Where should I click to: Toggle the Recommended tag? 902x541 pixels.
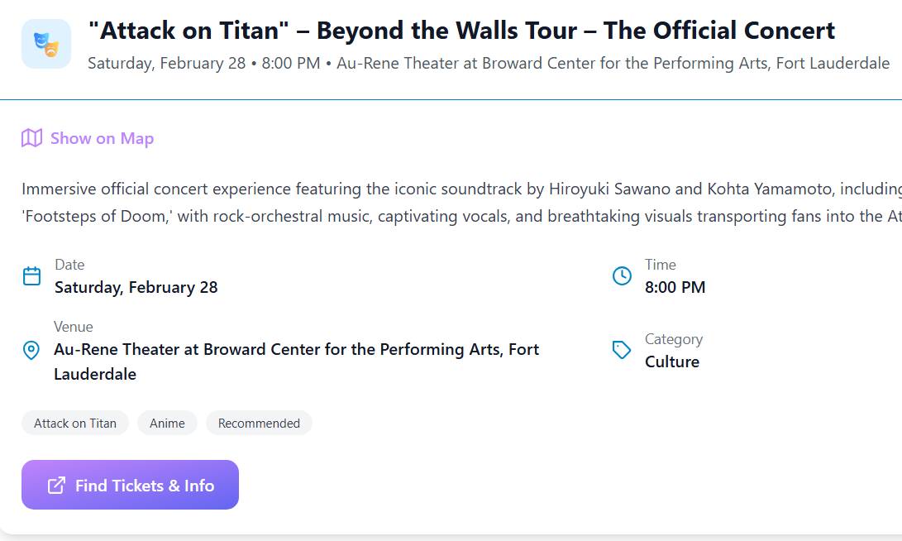259,423
